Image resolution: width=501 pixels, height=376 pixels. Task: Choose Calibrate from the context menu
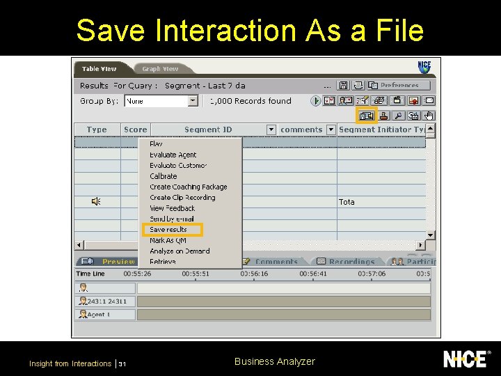point(190,176)
